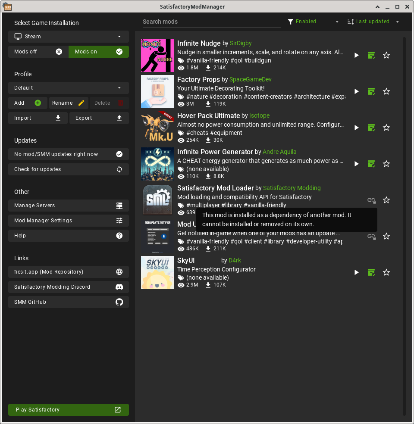
Task: Click the mod list vertical scrollbar
Action: (404, 226)
